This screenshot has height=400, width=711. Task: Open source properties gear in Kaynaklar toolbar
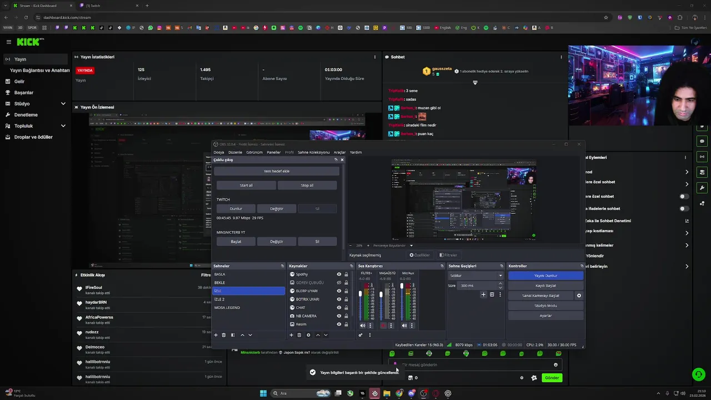click(x=308, y=335)
